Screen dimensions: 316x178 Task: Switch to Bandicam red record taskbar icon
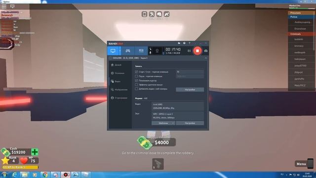pos(66,175)
